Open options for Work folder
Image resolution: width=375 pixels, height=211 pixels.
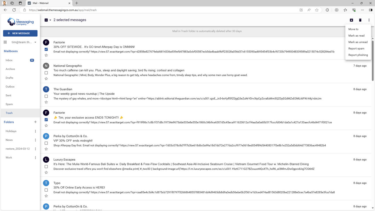coord(35,158)
